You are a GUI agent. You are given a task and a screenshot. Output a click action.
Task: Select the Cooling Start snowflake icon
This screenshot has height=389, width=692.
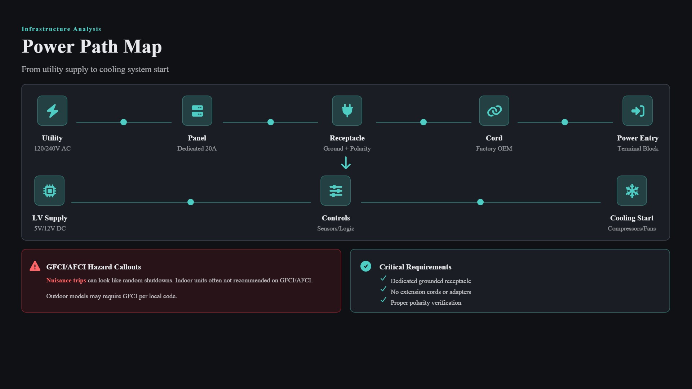click(x=632, y=191)
